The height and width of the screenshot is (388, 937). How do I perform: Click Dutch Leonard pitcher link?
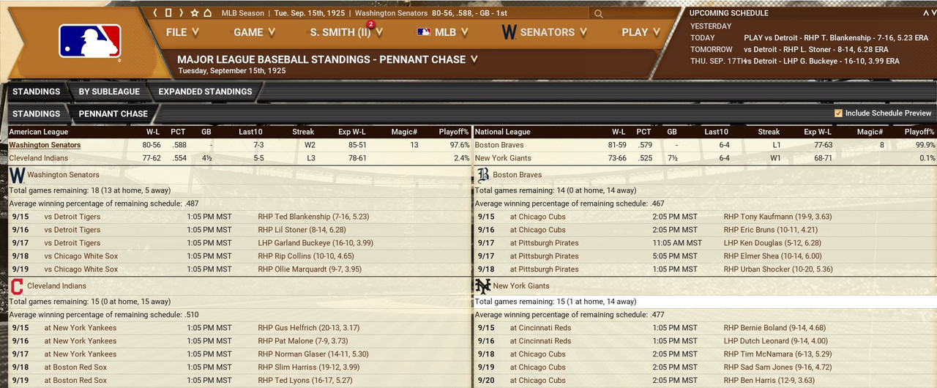(x=775, y=341)
